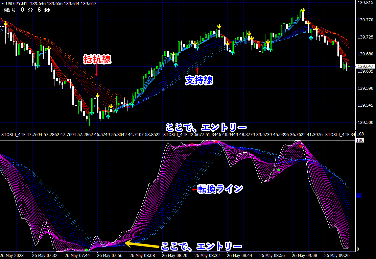Screen dimensions: 376x259
Task: Click time axis label 26 May 07:44
Action: click(77, 256)
